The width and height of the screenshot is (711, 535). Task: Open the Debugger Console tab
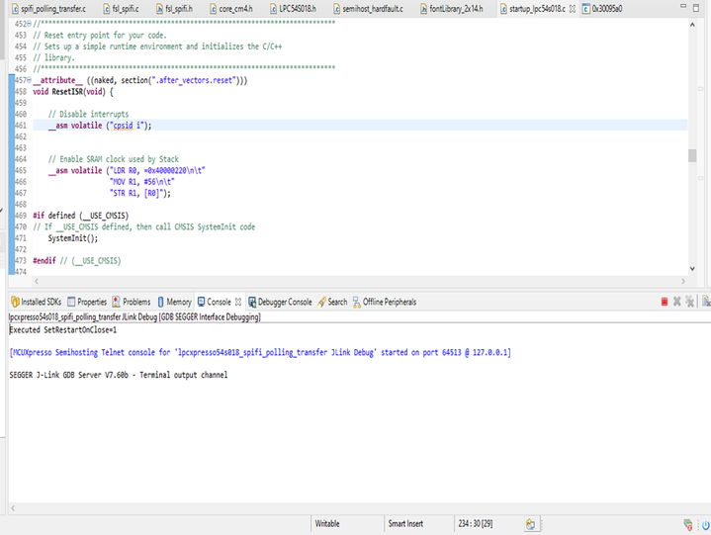[280, 302]
